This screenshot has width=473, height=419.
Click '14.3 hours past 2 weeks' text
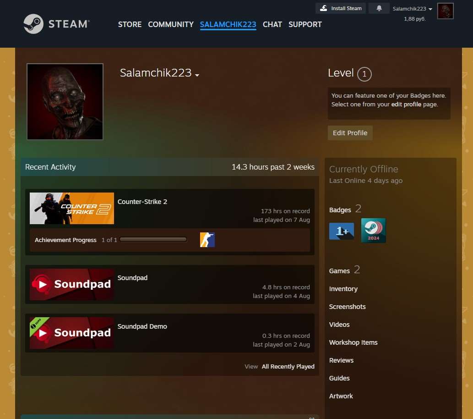pos(273,167)
